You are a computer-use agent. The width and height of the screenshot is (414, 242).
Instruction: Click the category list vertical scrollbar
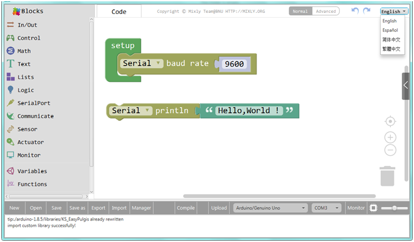coord(91,94)
